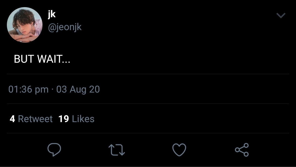296x167 pixels.
Task: Expand the down arrow beside jk's name
Action: pos(281,16)
